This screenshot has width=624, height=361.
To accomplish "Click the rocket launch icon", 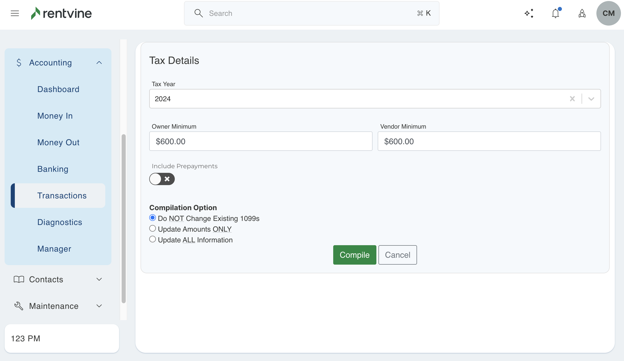I will coord(582,13).
